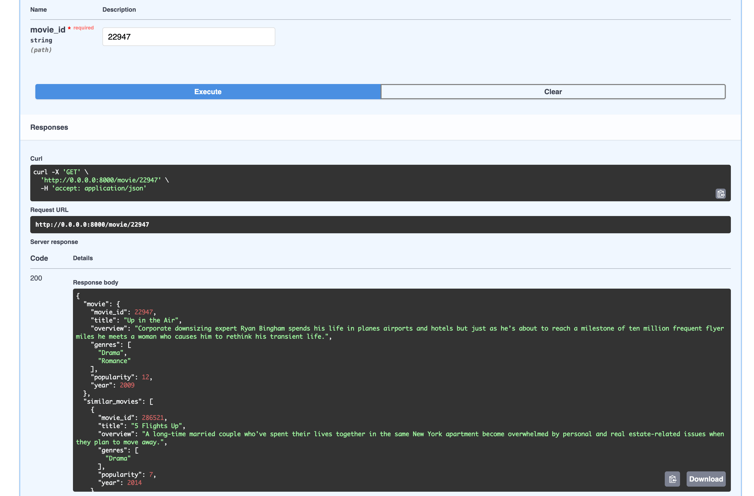The image size is (754, 496).
Task: Click the Server response heading
Action: click(x=54, y=242)
